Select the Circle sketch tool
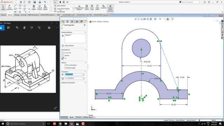224x126 pixels. pos(20,6)
